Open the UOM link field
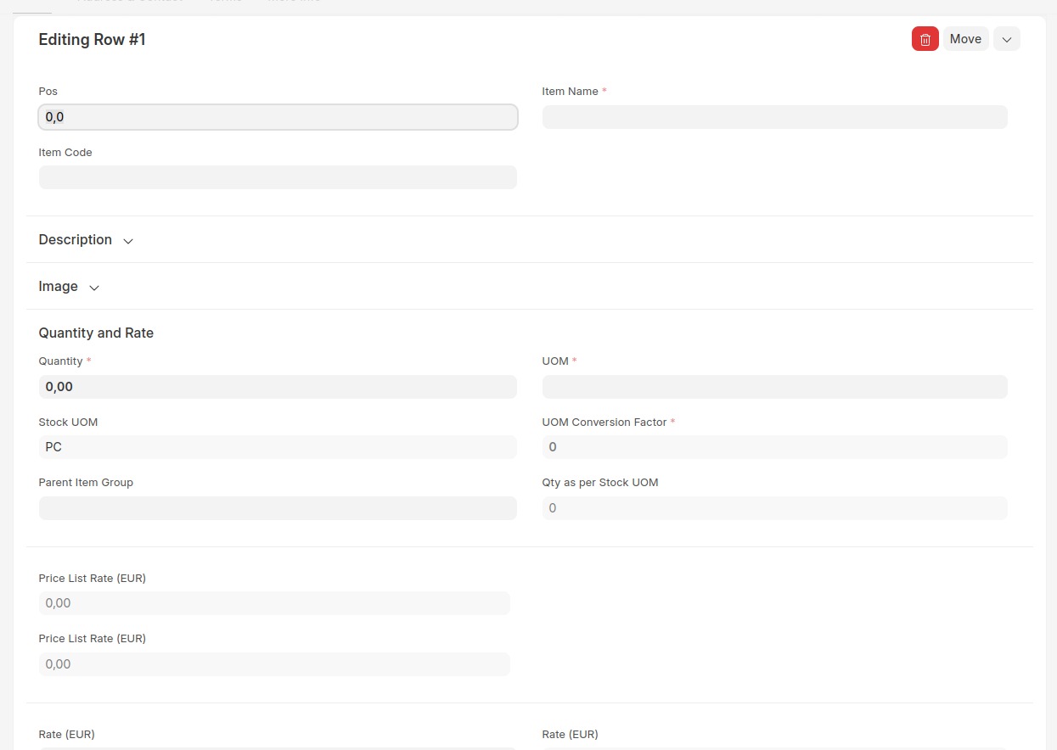 click(x=774, y=387)
